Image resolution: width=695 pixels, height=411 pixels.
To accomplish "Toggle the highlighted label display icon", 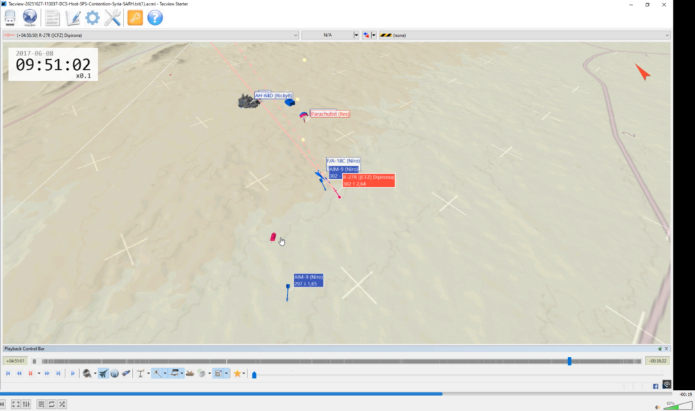I will 174,374.
